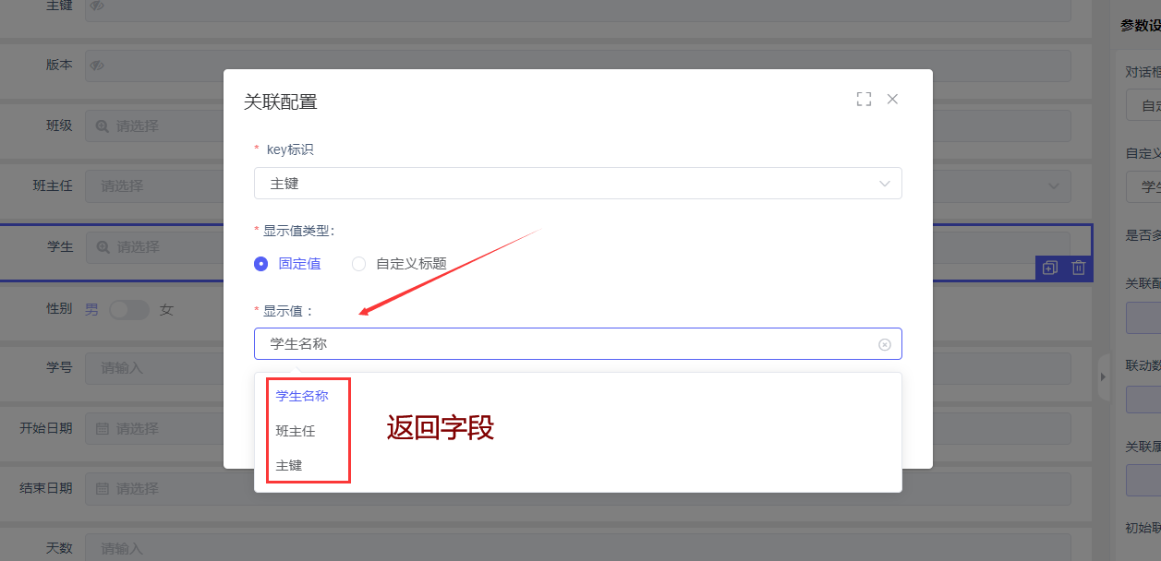Select the 自定义标题 radio button
The image size is (1161, 561).
click(x=359, y=264)
